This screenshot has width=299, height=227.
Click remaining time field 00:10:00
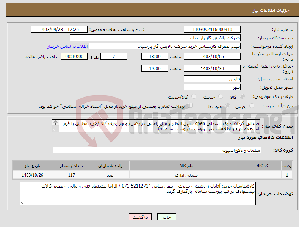(x=74, y=56)
